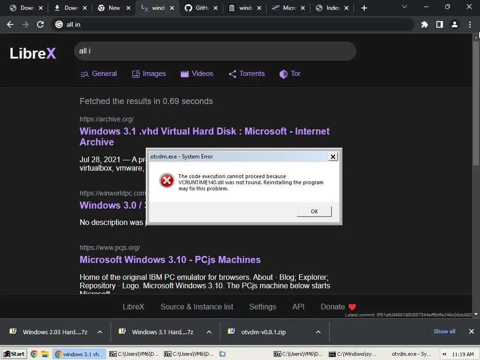Open the Chrome extensions puzzle icon
Image resolution: width=480 pixels, height=360 pixels.
pos(425,24)
